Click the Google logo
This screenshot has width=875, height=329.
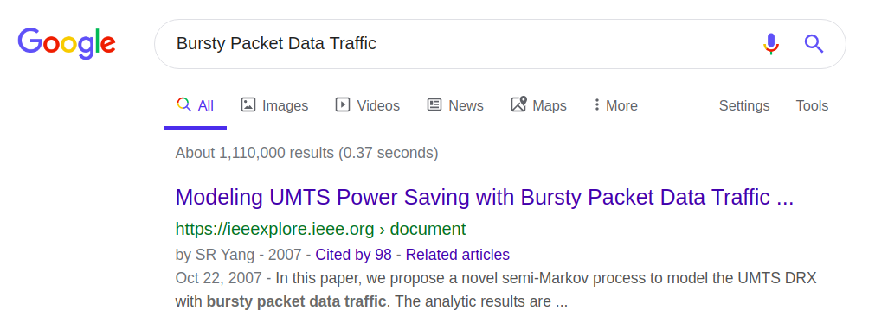(x=67, y=43)
